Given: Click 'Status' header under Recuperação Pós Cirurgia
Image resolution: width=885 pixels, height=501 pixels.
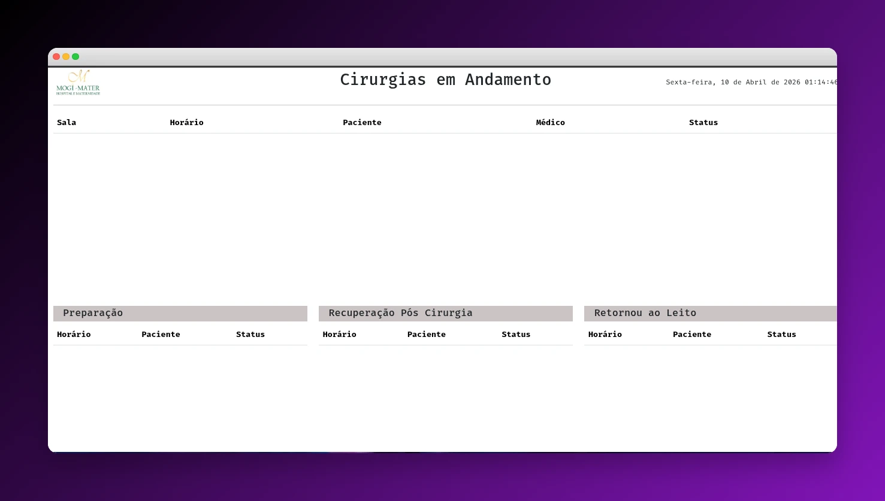Looking at the screenshot, I should (516, 334).
